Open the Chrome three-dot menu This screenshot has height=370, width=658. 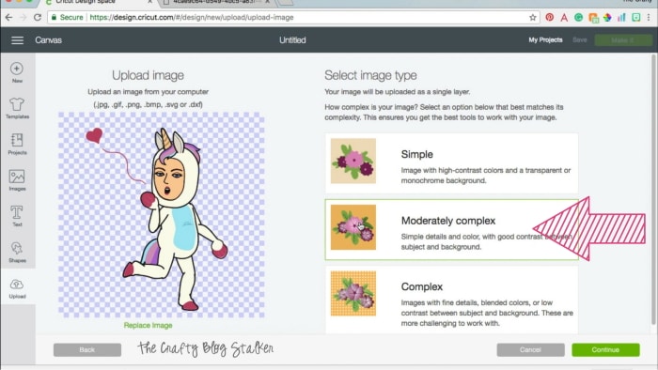pyautogui.click(x=649, y=18)
